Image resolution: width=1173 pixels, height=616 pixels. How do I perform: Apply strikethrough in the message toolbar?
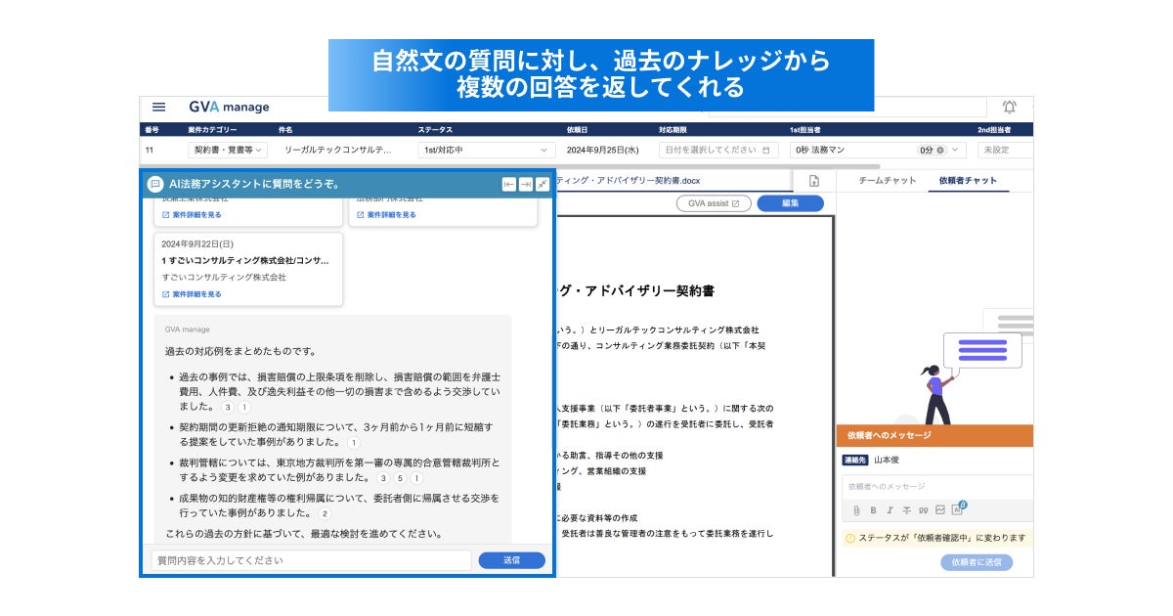[906, 509]
